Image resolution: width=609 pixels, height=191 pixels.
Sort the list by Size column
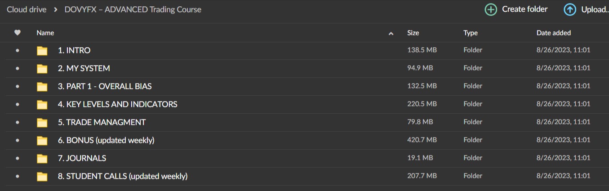click(413, 33)
